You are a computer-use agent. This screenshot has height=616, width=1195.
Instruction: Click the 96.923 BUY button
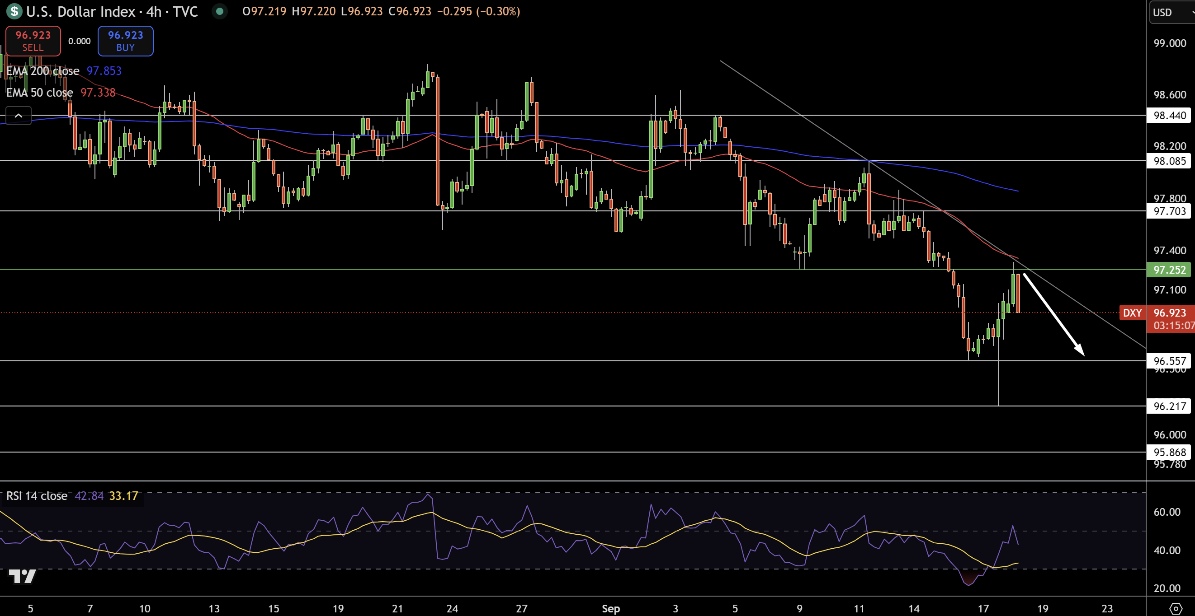coord(125,41)
